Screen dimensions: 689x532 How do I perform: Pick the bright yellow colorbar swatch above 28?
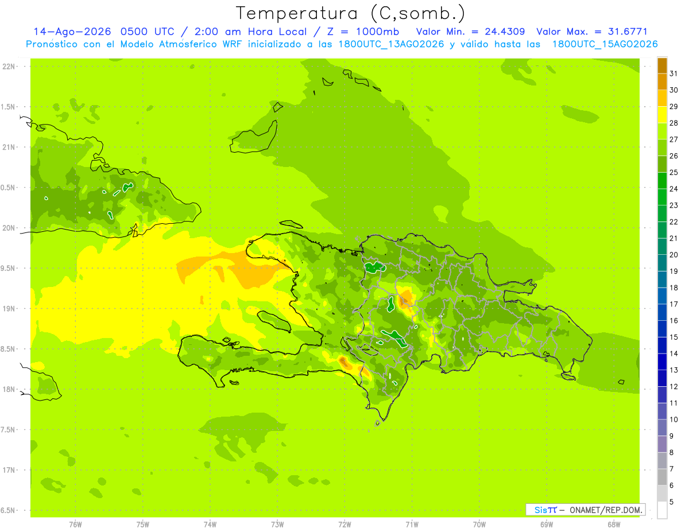[662, 115]
